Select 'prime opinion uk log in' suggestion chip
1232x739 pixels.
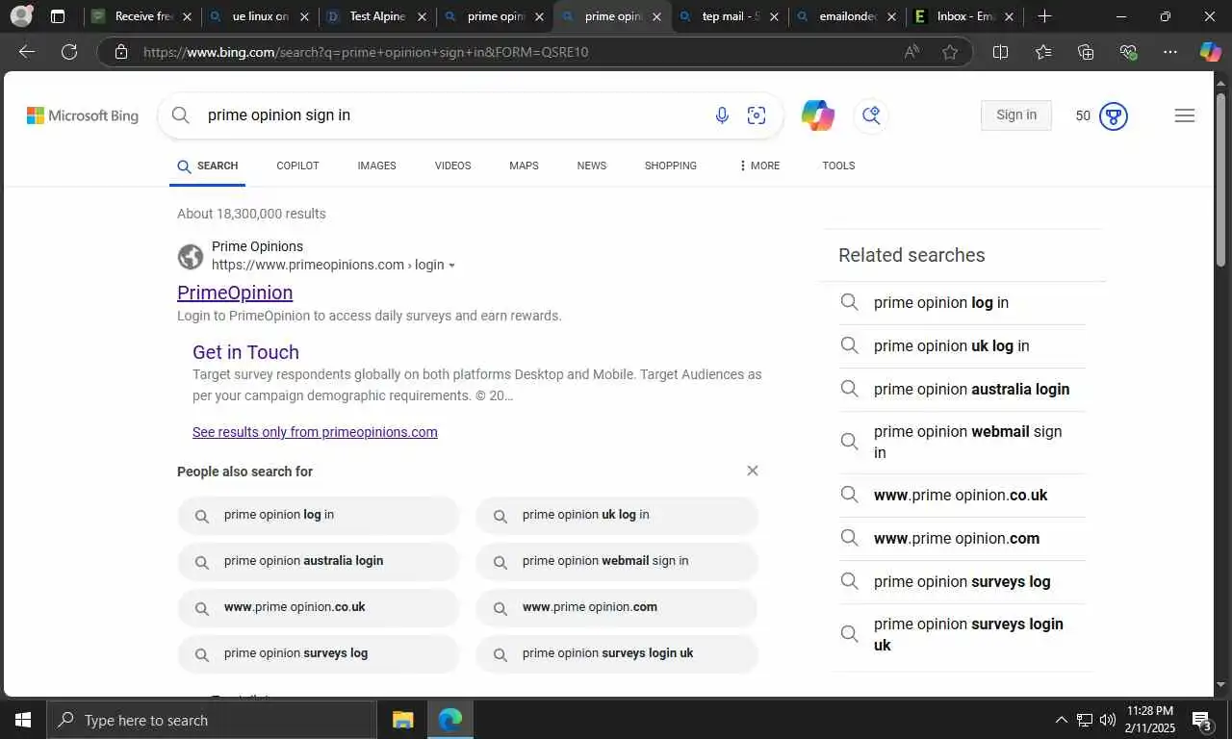617,515
